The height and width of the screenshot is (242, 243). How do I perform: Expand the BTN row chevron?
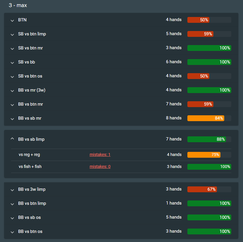[x=12, y=20]
